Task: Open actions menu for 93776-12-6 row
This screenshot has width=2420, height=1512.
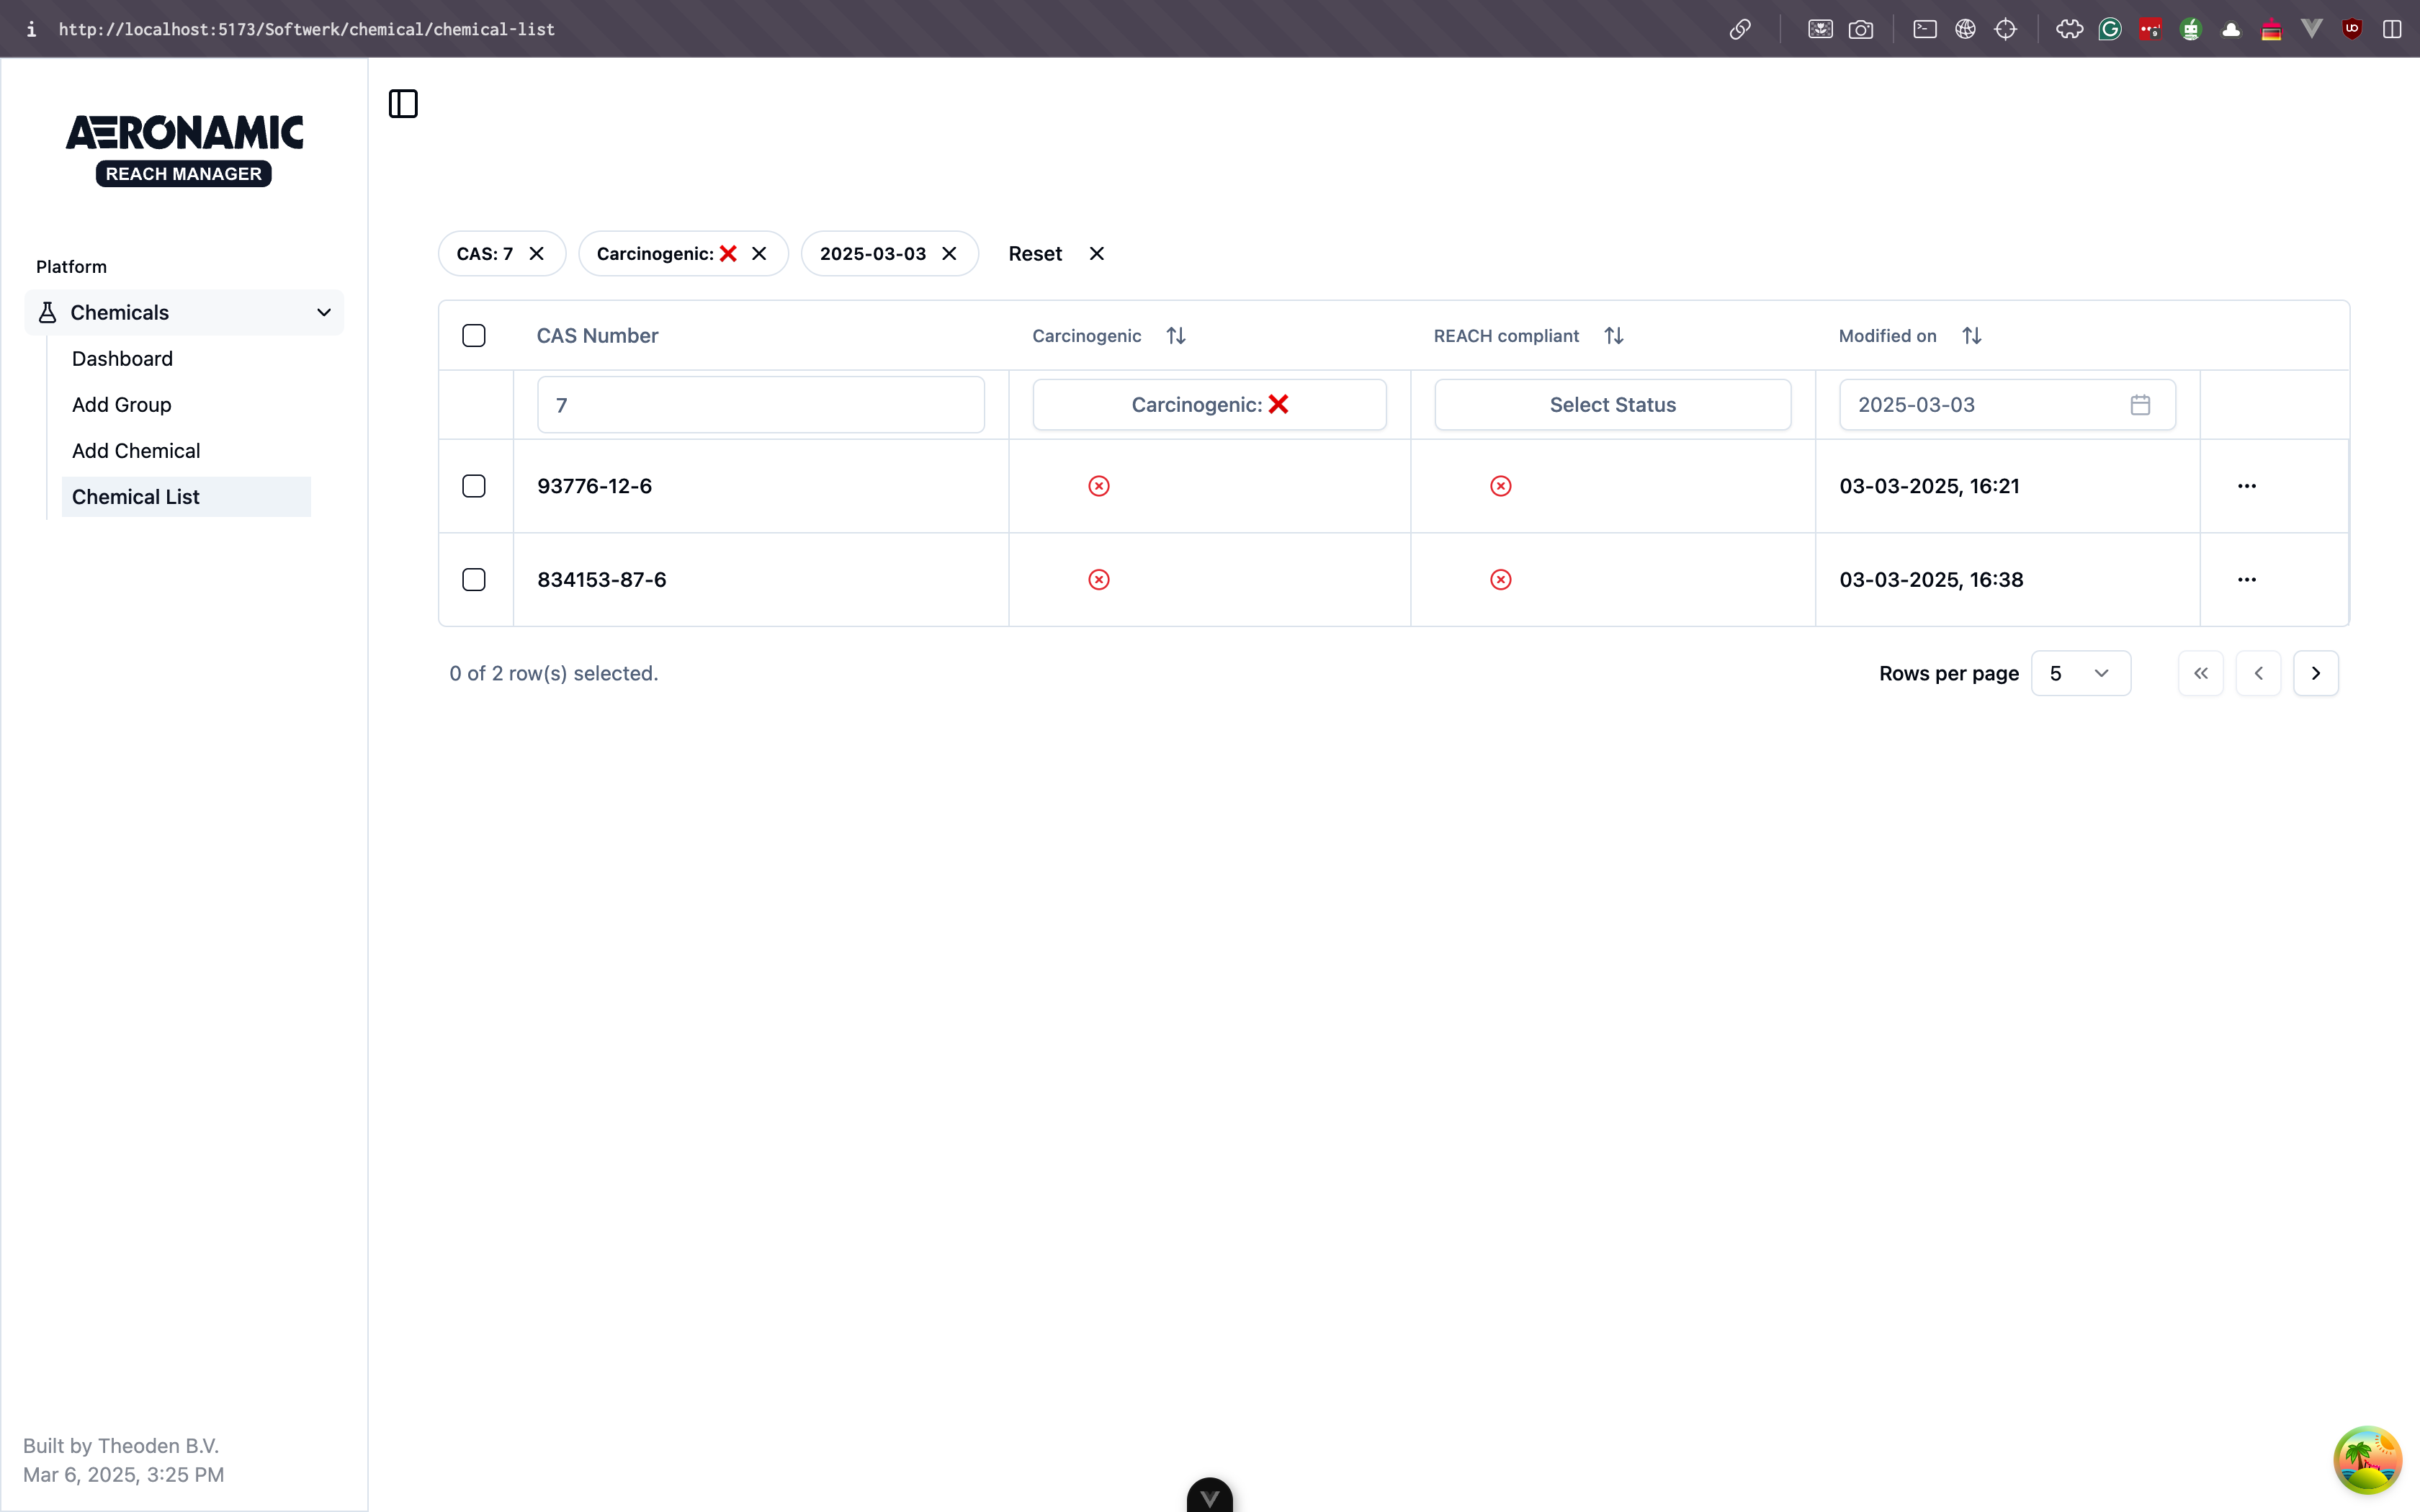Action: click(x=2246, y=486)
